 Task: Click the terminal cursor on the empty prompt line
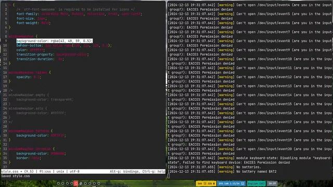click(169, 176)
